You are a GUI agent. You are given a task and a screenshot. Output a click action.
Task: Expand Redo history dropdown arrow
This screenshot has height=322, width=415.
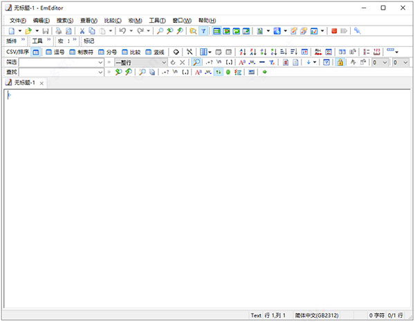pyautogui.click(x=148, y=31)
